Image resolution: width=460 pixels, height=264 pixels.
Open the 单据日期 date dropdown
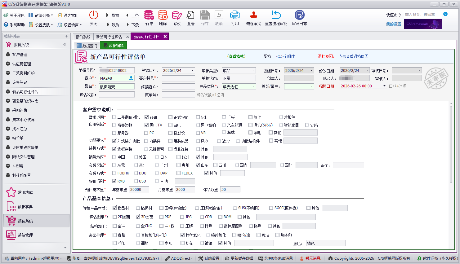(192, 70)
